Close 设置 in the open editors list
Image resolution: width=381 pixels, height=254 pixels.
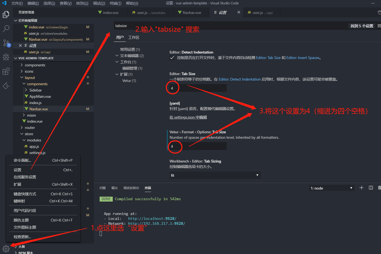[x=20, y=46]
